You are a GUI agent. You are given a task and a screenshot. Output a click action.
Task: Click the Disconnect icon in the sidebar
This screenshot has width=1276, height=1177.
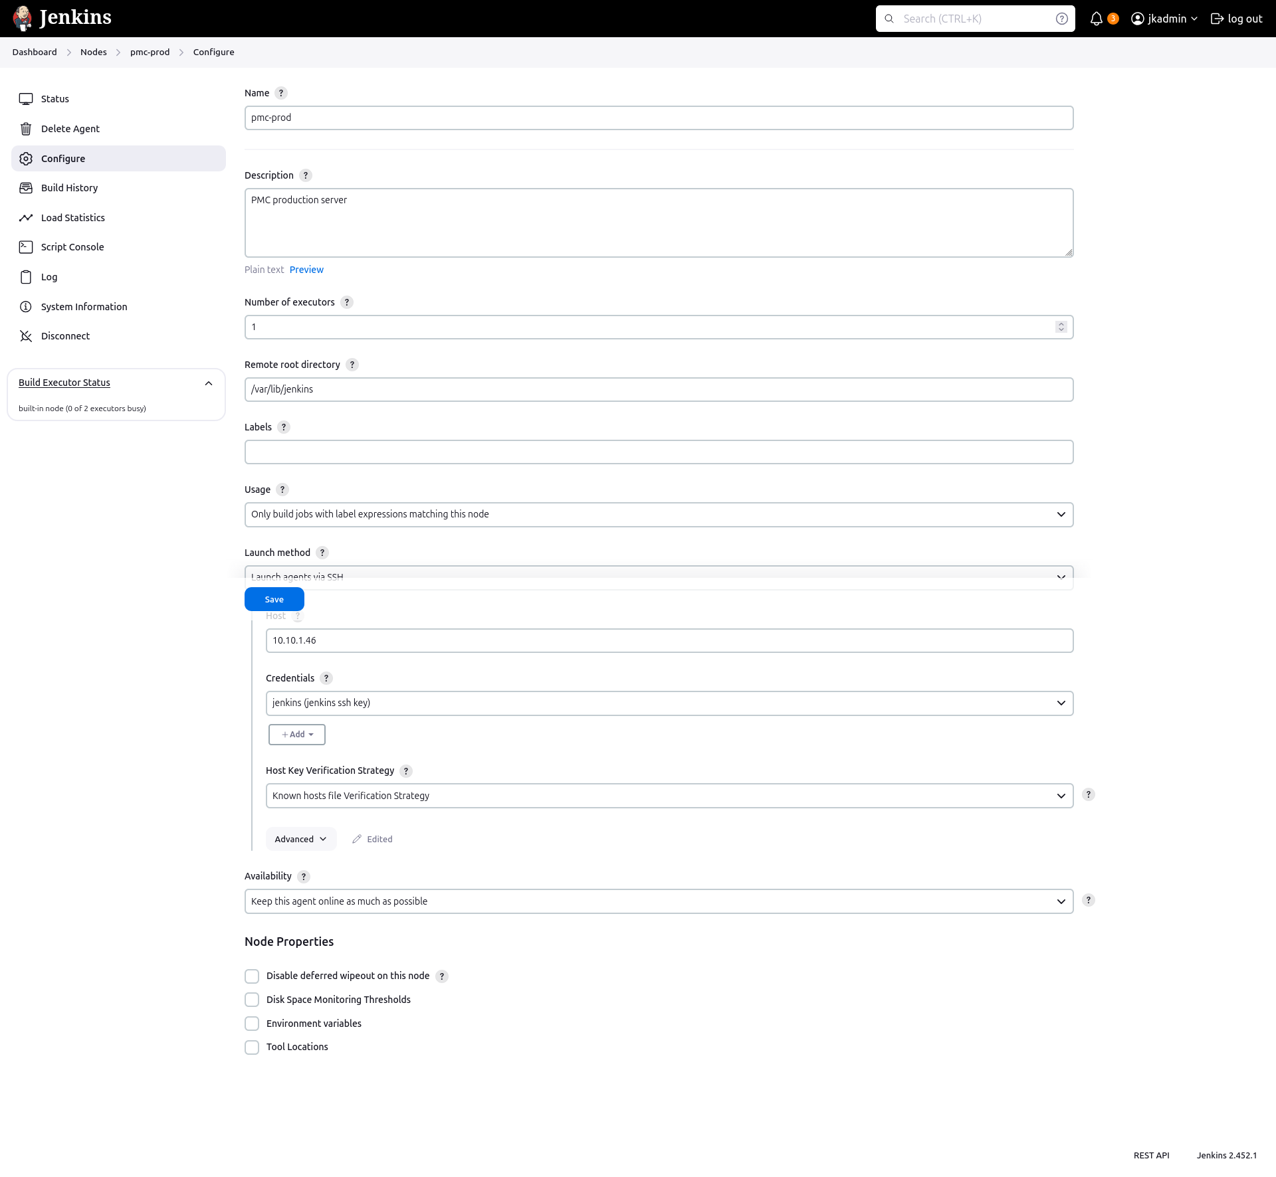[x=26, y=336]
